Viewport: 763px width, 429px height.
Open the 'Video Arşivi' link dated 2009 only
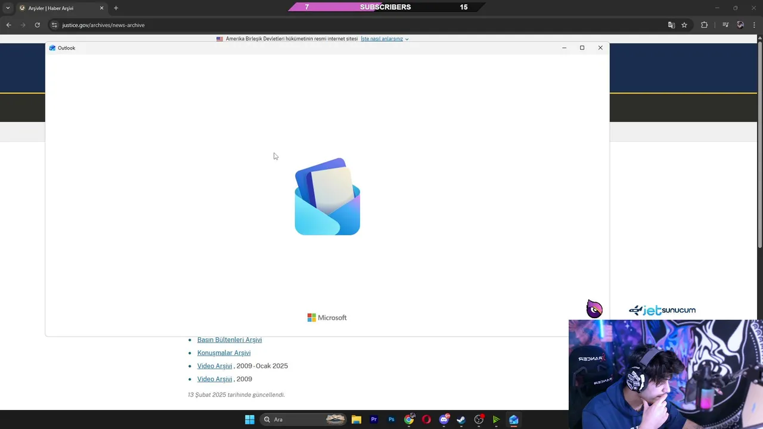click(x=215, y=379)
